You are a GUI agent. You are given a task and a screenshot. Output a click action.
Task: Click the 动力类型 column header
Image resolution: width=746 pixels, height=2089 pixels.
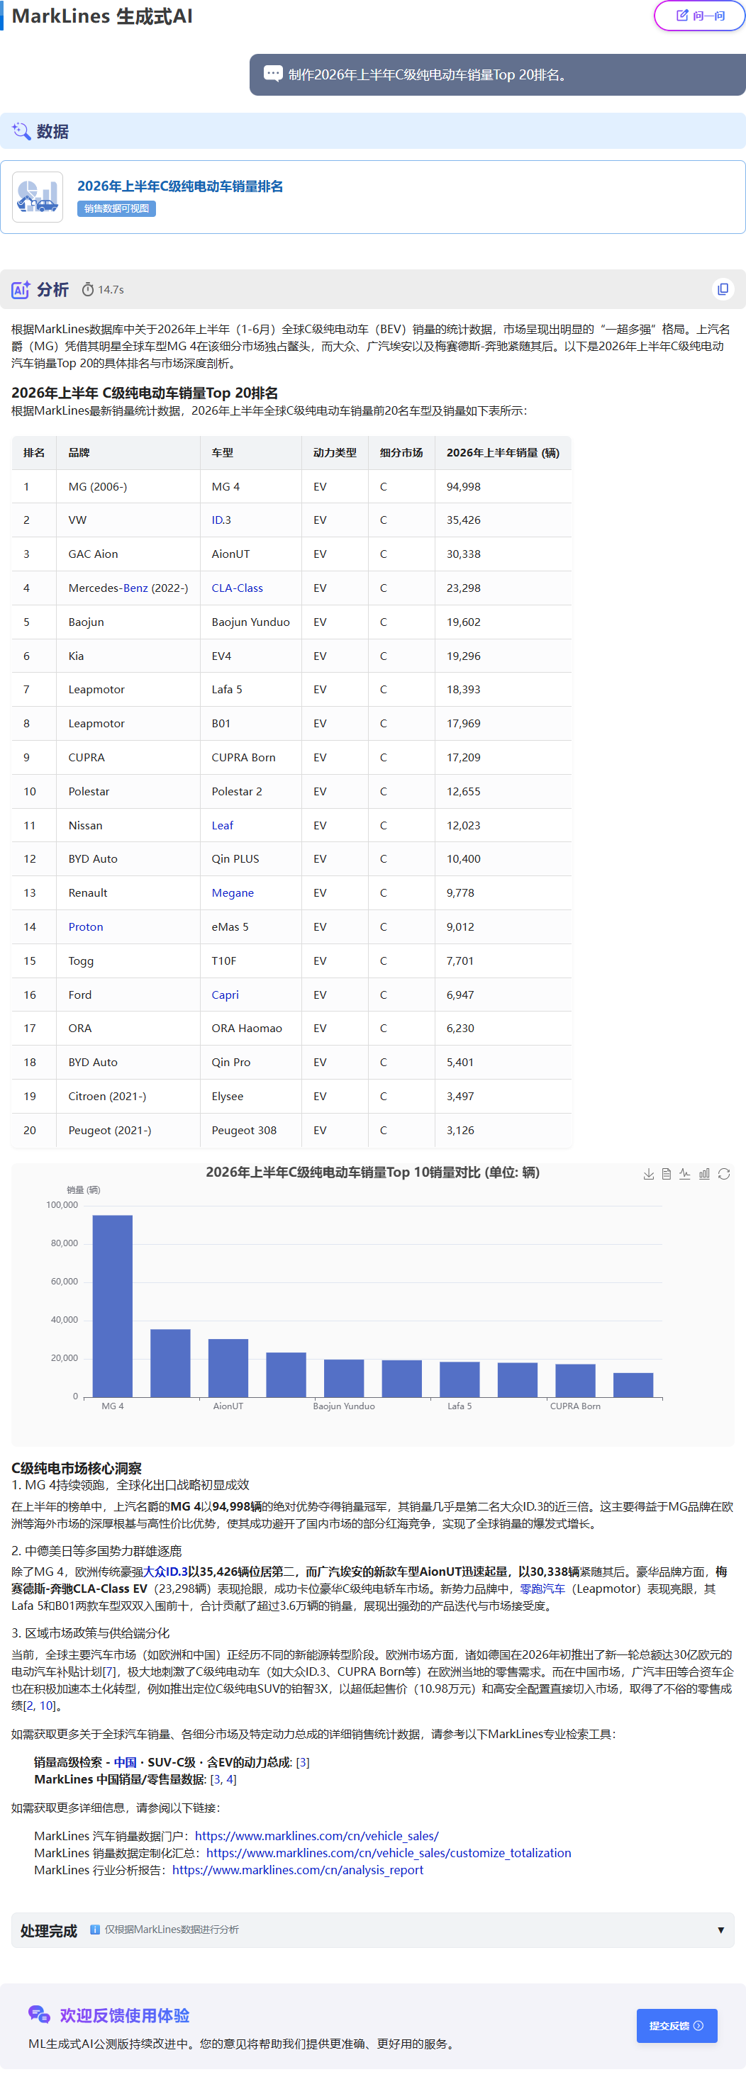tap(335, 452)
